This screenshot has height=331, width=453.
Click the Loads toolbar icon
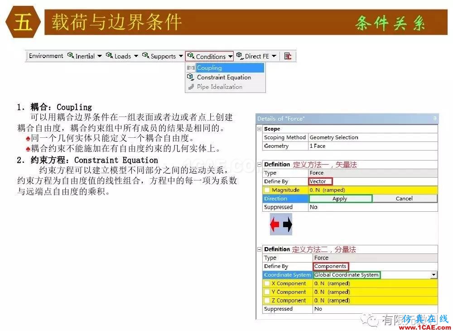(109, 55)
